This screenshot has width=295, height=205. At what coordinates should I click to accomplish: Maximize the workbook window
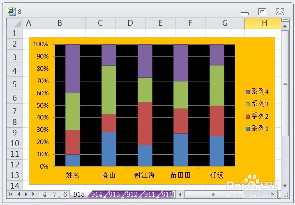(x=262, y=11)
